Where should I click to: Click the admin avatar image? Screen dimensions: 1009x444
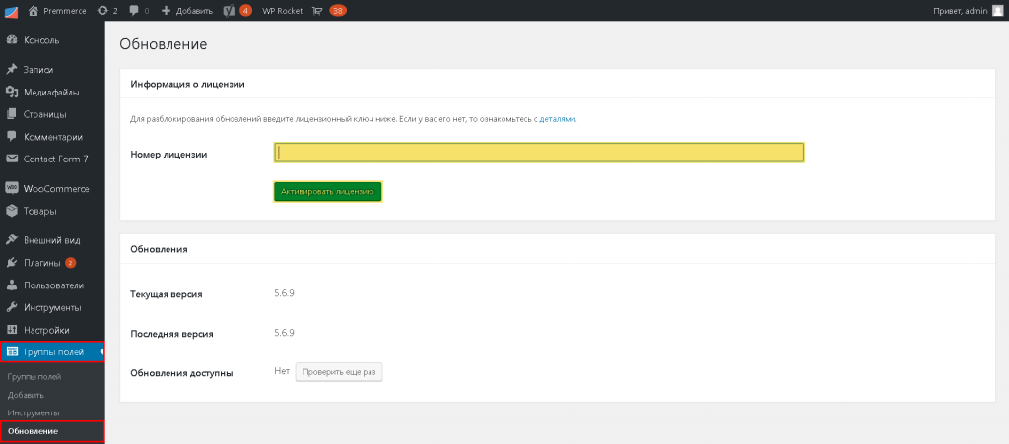pyautogui.click(x=997, y=10)
